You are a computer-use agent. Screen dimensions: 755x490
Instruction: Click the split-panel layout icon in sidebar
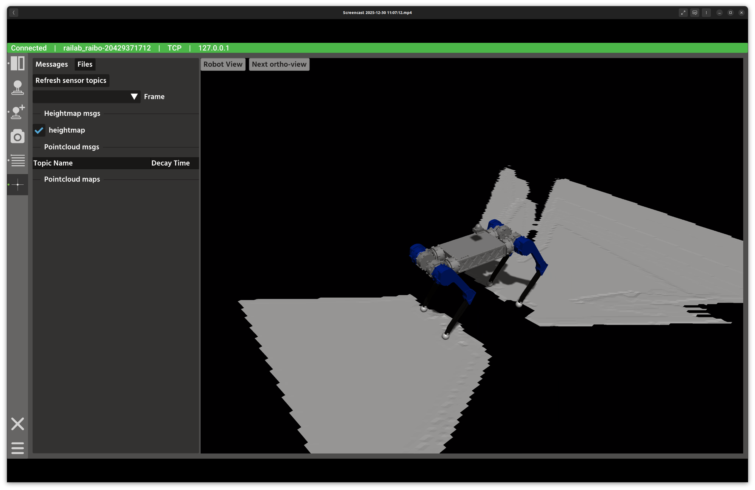tap(17, 63)
